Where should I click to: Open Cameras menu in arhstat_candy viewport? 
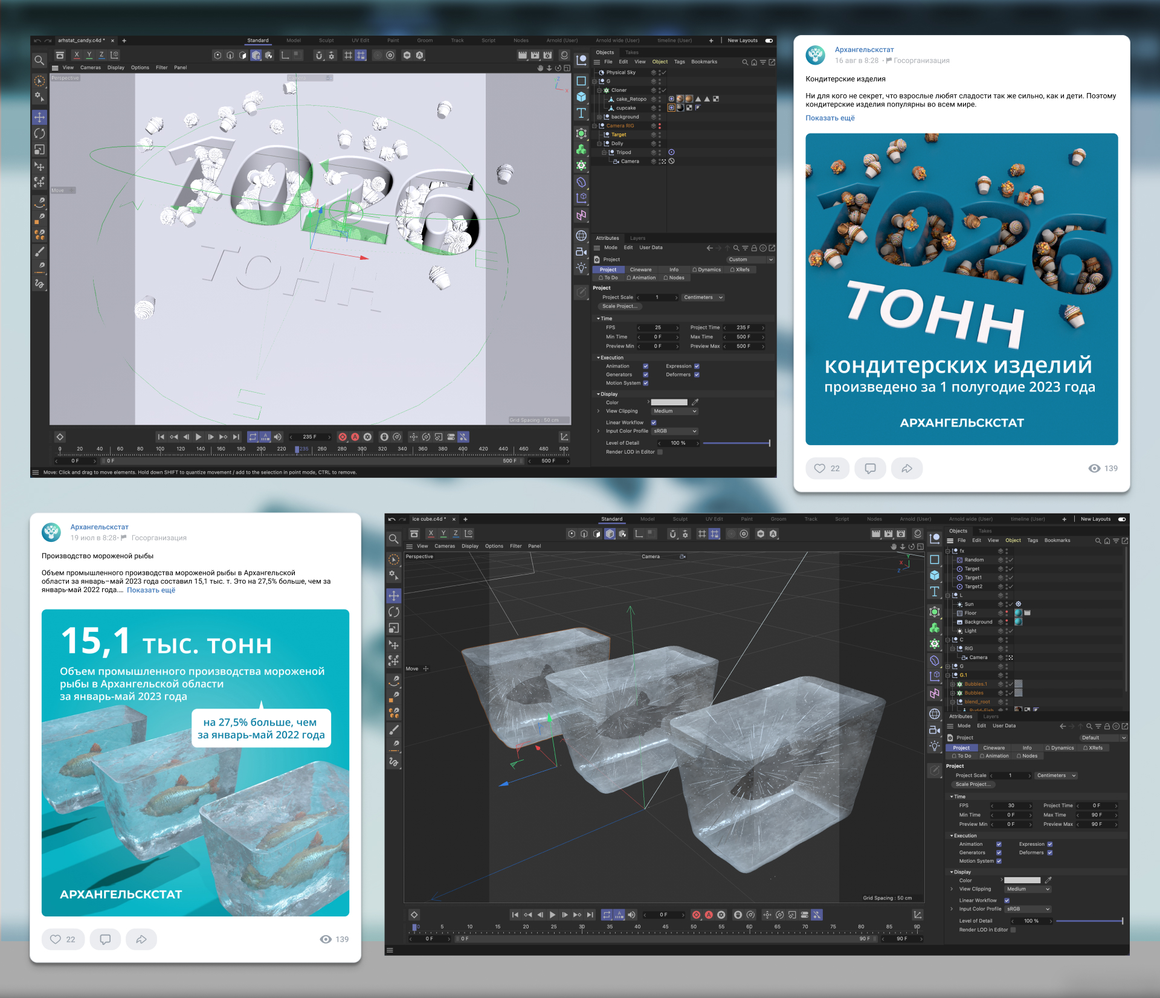pyautogui.click(x=91, y=68)
